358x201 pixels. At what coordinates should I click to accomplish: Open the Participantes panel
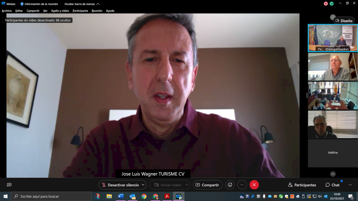[302, 185]
